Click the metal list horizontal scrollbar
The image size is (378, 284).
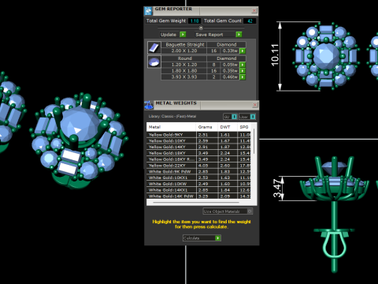click(x=196, y=203)
